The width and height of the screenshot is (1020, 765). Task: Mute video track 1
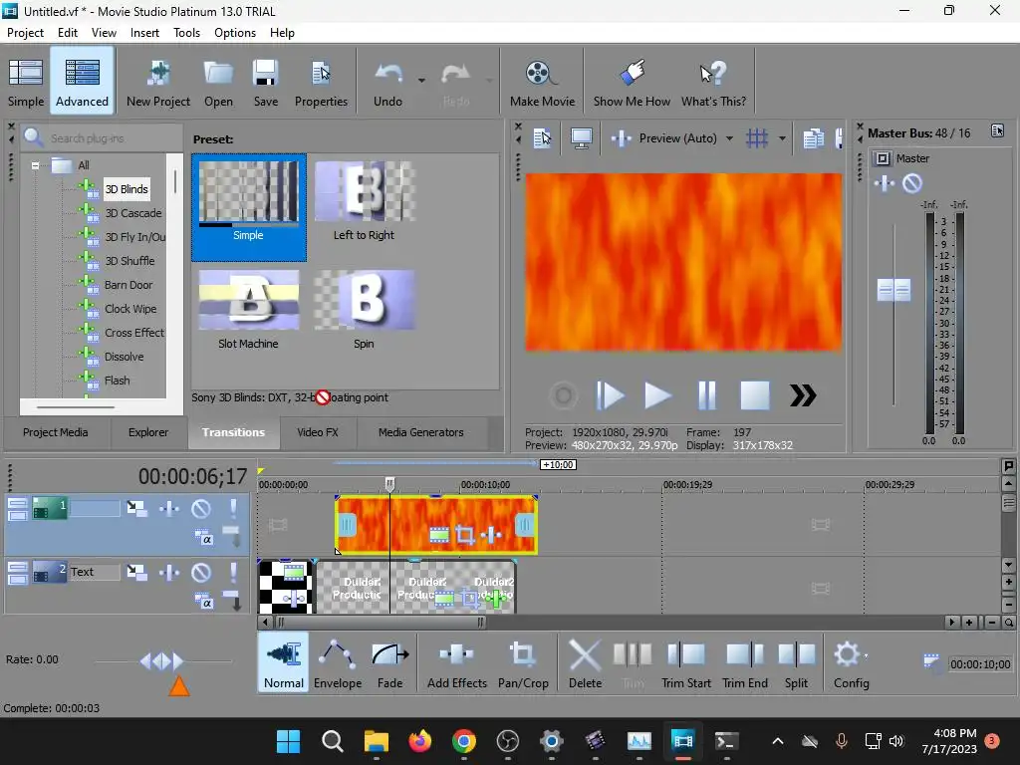click(200, 508)
